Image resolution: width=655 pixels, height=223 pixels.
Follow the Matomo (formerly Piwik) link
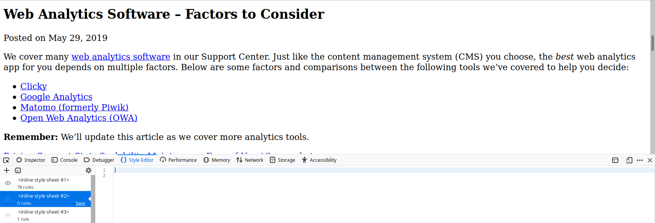click(x=74, y=107)
